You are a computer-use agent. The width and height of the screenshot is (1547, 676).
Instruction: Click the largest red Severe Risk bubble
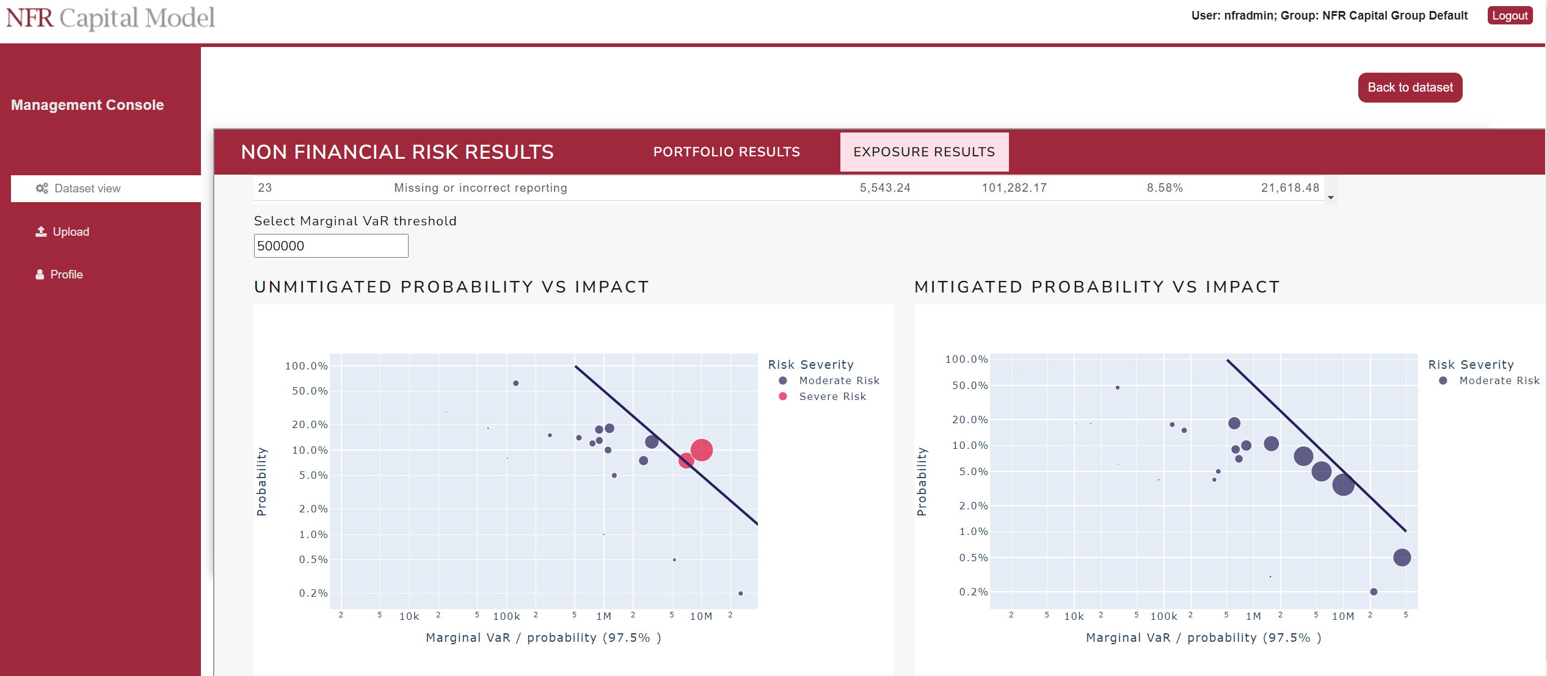pos(702,450)
